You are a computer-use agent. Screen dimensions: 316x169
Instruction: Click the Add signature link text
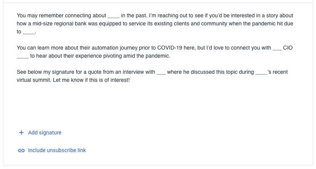[45, 133]
